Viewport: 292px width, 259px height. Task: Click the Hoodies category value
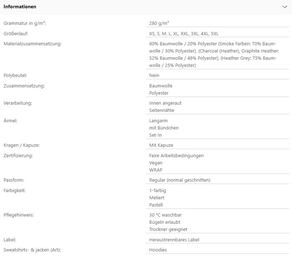click(x=158, y=250)
